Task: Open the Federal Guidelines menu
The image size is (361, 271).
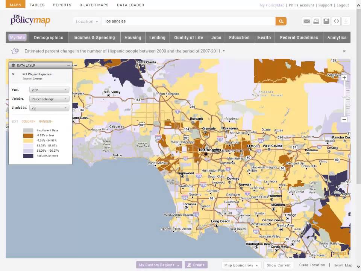Action: click(299, 37)
